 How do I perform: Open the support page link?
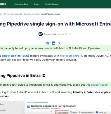(100, 85)
